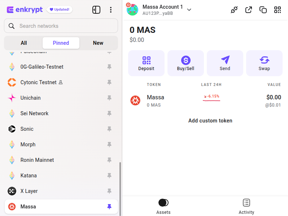The width and height of the screenshot is (288, 216).
Task: Click the Massa network icon in sidebar
Action: click(x=12, y=207)
